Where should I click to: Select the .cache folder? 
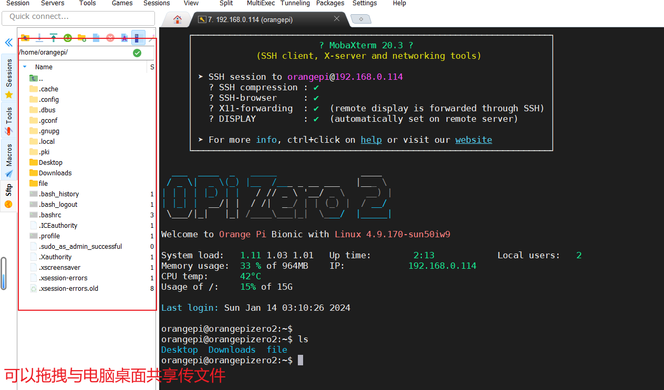[x=44, y=89]
